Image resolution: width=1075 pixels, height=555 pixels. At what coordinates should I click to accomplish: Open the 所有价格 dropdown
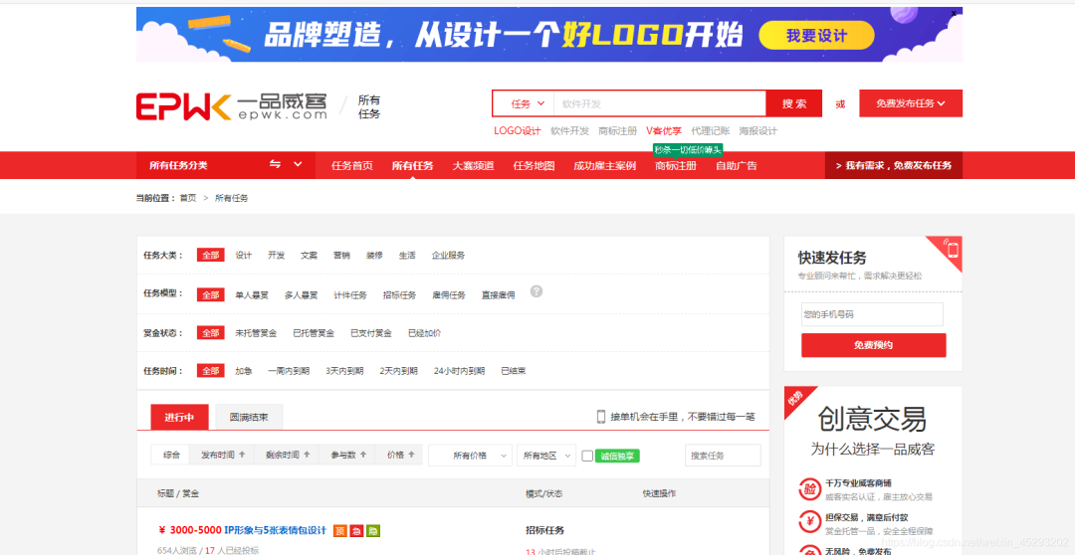470,456
